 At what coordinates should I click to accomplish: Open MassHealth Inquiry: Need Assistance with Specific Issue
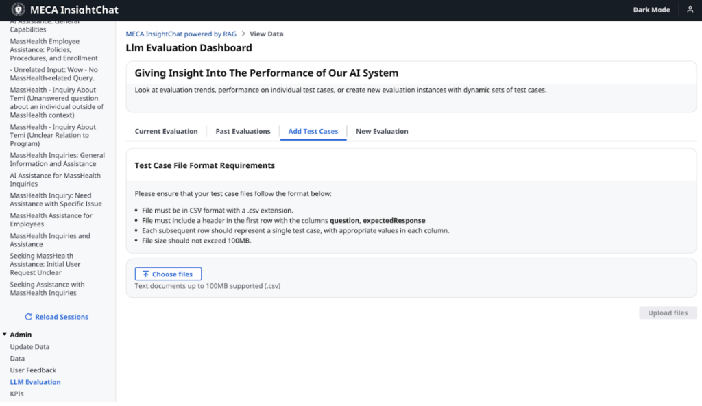(56, 200)
